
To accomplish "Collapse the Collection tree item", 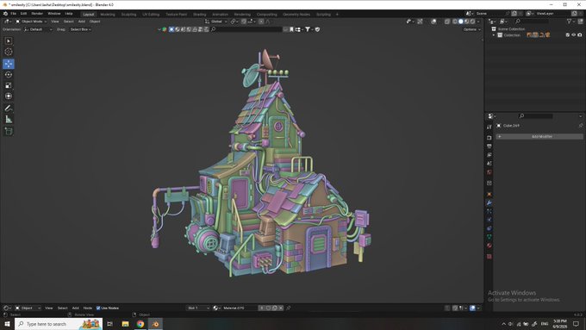I will coord(494,35).
